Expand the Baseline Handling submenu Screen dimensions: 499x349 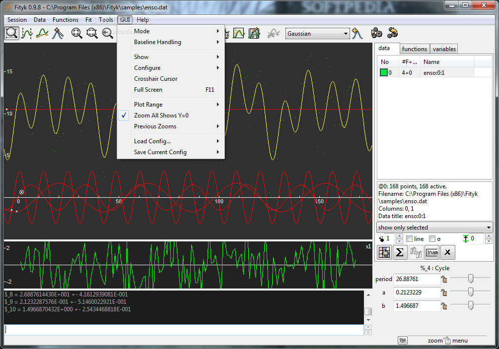[x=171, y=42]
